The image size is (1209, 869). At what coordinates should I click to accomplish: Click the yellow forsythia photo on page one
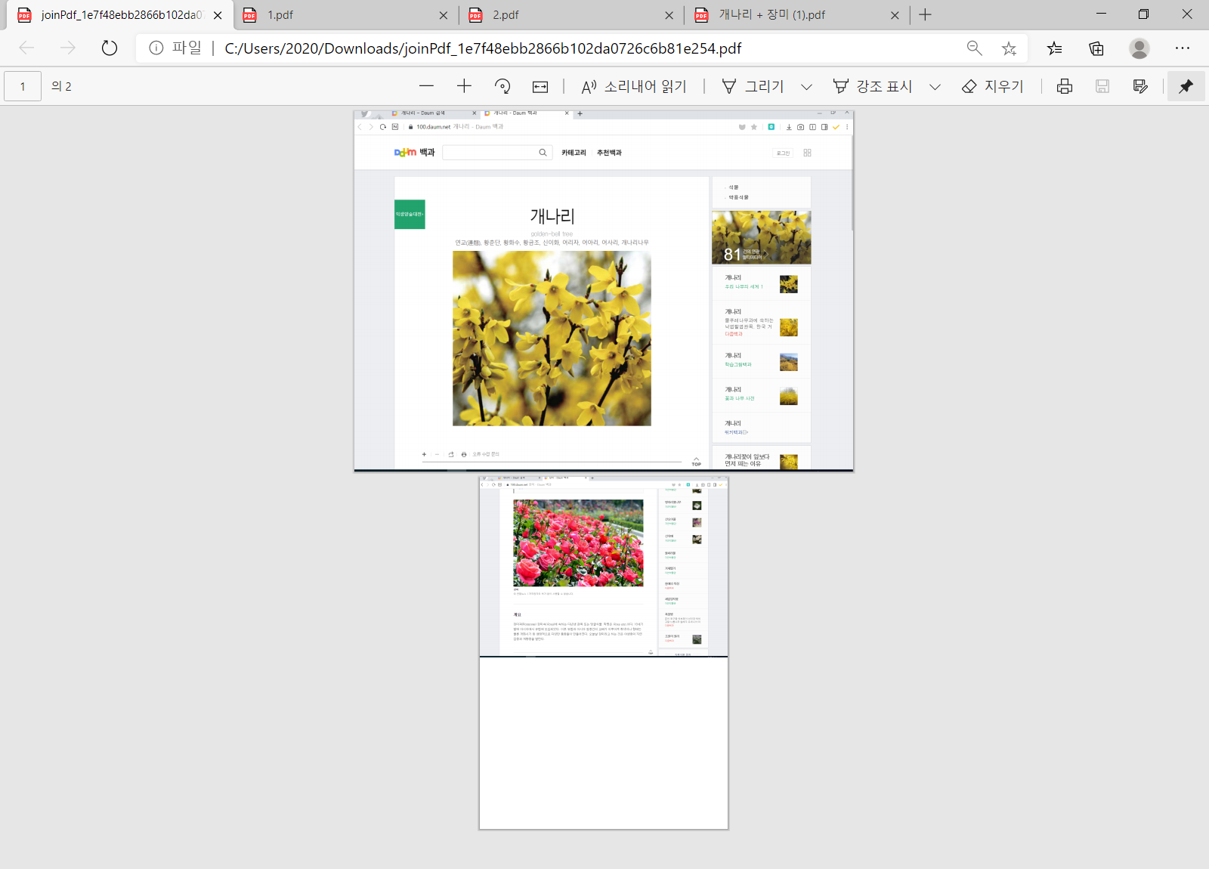tap(552, 339)
